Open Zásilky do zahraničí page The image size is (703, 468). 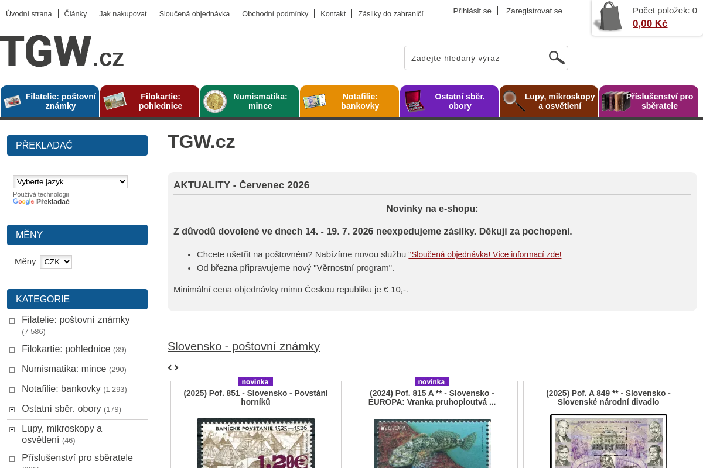[391, 13]
